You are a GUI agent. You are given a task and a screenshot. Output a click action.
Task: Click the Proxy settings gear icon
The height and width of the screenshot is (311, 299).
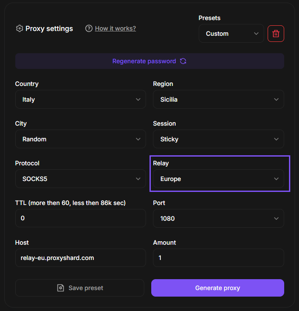(19, 29)
